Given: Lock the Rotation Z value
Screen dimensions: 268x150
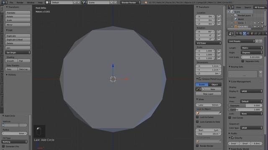Looking at the screenshot, I should tap(219, 39).
